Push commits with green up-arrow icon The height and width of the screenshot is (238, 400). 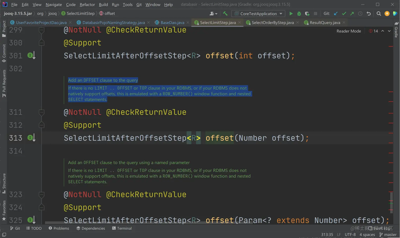point(352,14)
